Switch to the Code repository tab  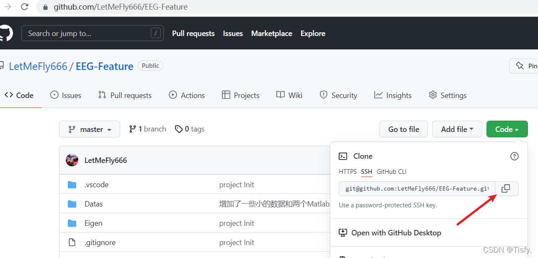[x=19, y=95]
